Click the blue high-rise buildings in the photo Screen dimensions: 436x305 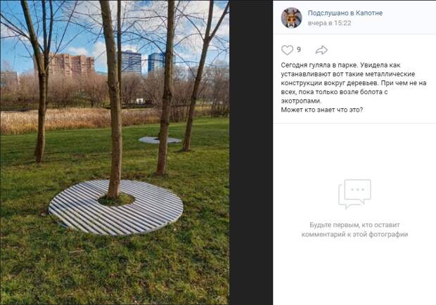pos(143,62)
